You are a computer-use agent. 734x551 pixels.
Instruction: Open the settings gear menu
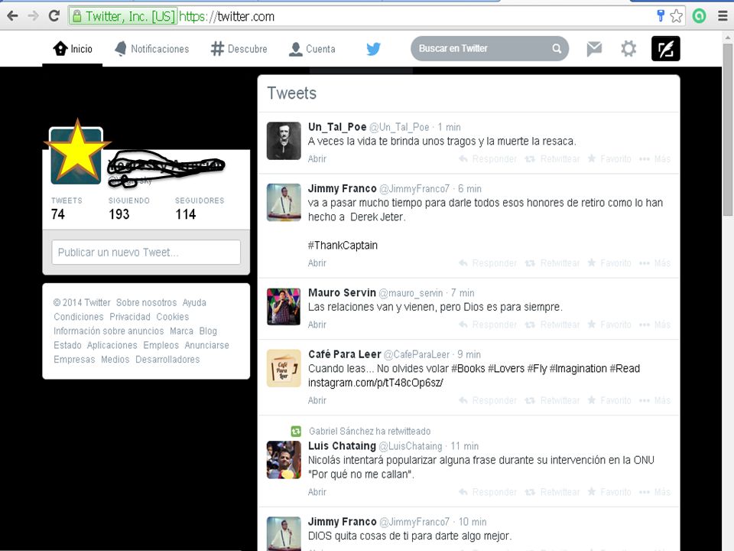pyautogui.click(x=628, y=49)
